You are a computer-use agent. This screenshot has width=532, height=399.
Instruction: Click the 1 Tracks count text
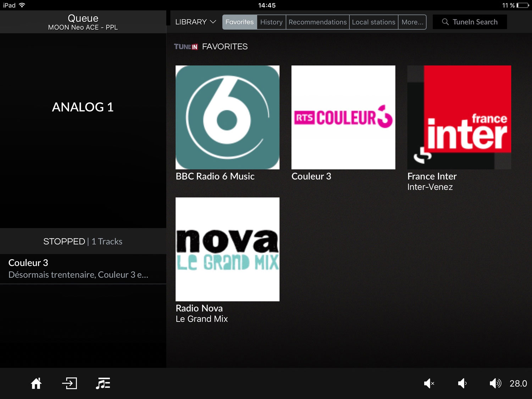pos(107,242)
